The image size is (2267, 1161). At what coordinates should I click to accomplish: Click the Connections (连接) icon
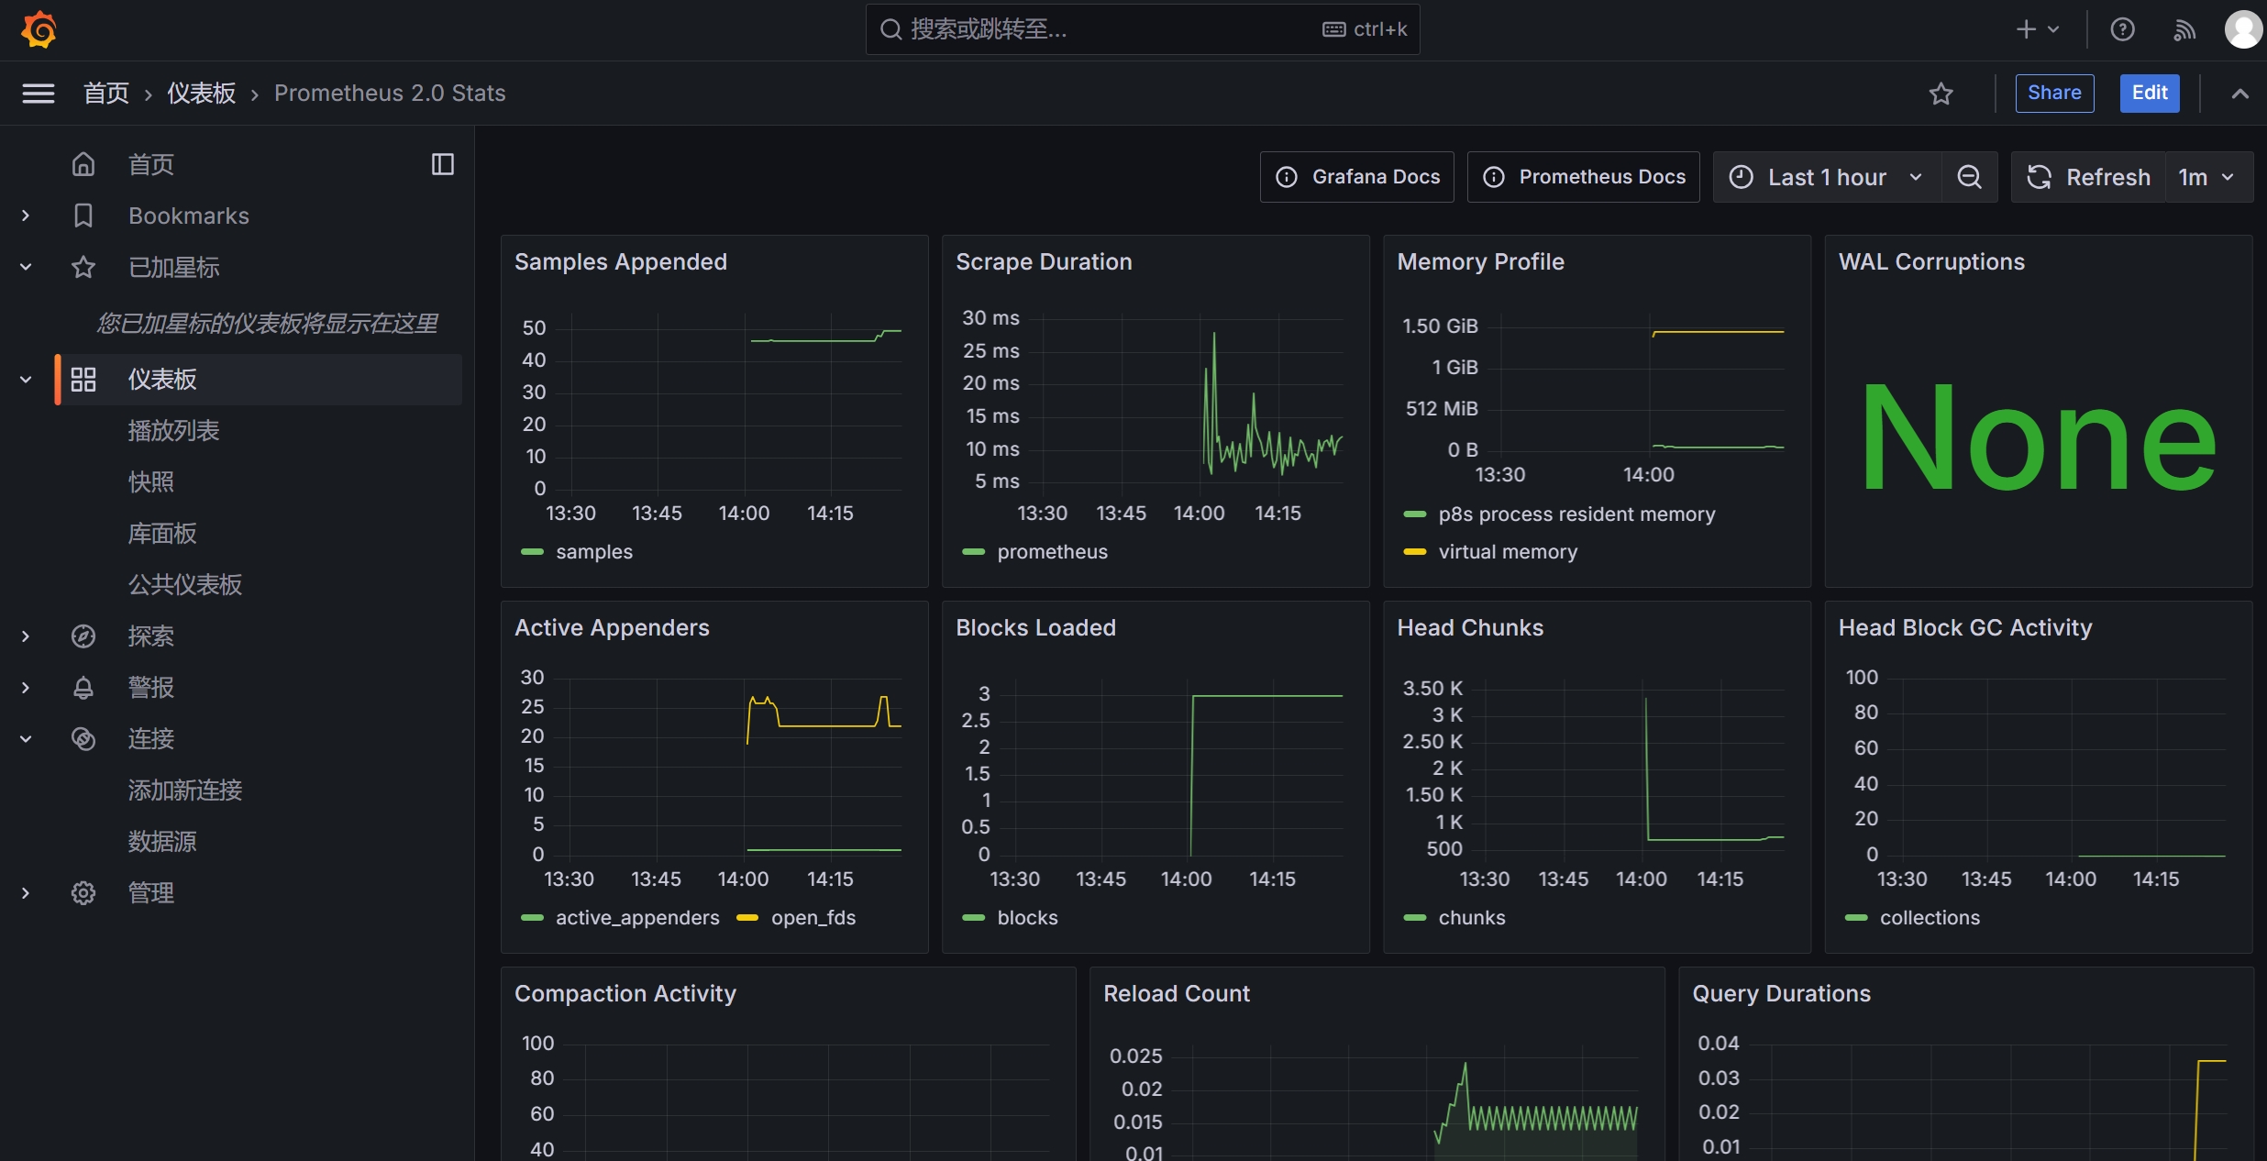pos(83,738)
